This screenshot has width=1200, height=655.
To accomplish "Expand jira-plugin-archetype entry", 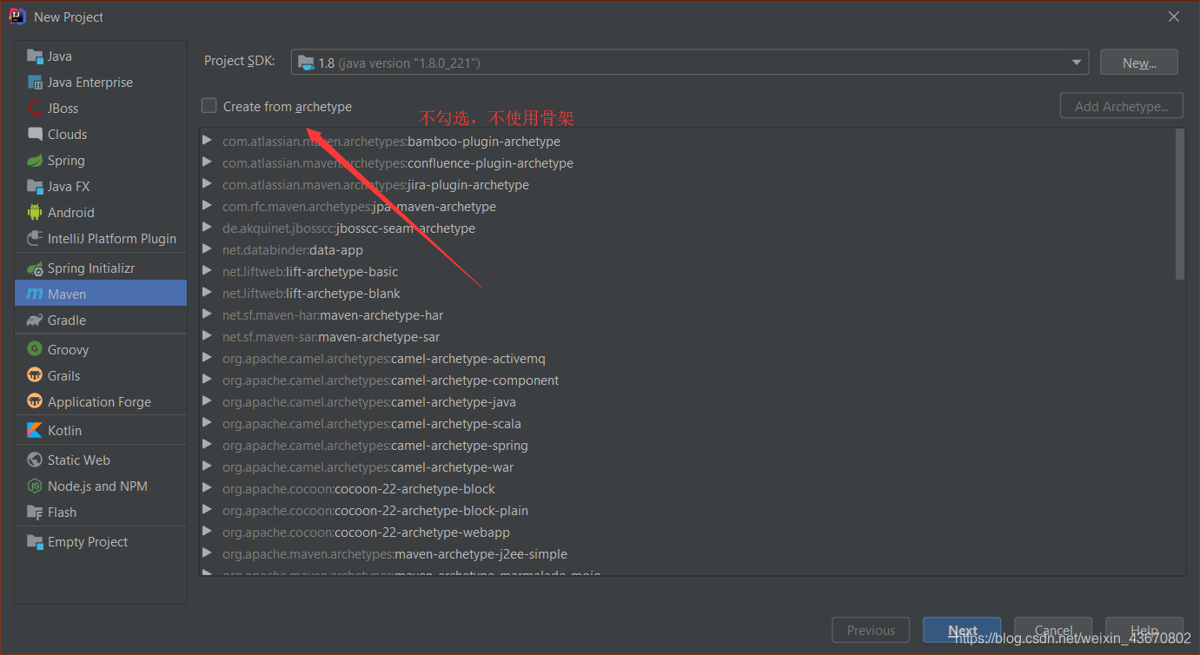I will coord(207,184).
